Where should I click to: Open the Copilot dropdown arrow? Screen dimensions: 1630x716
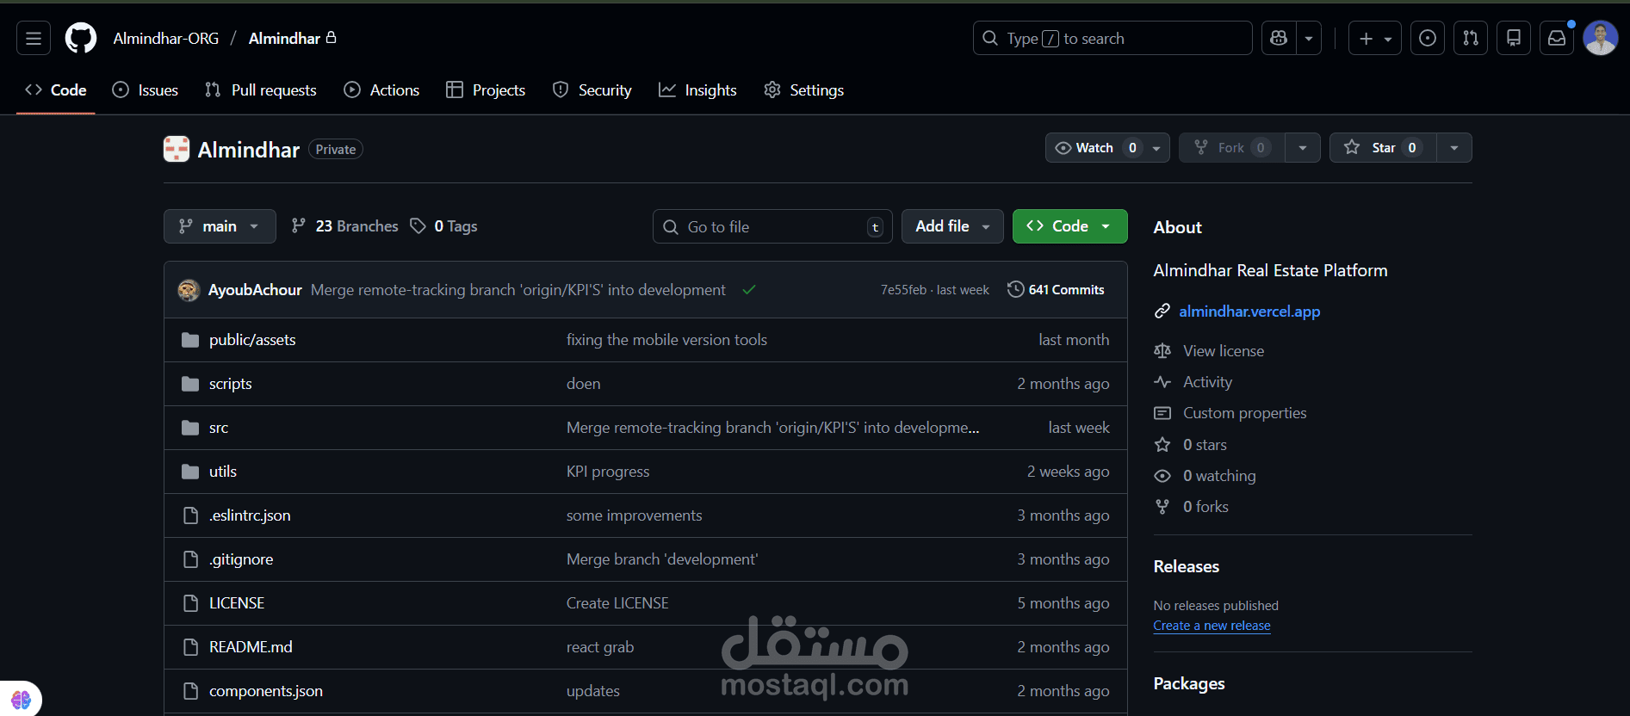tap(1309, 39)
